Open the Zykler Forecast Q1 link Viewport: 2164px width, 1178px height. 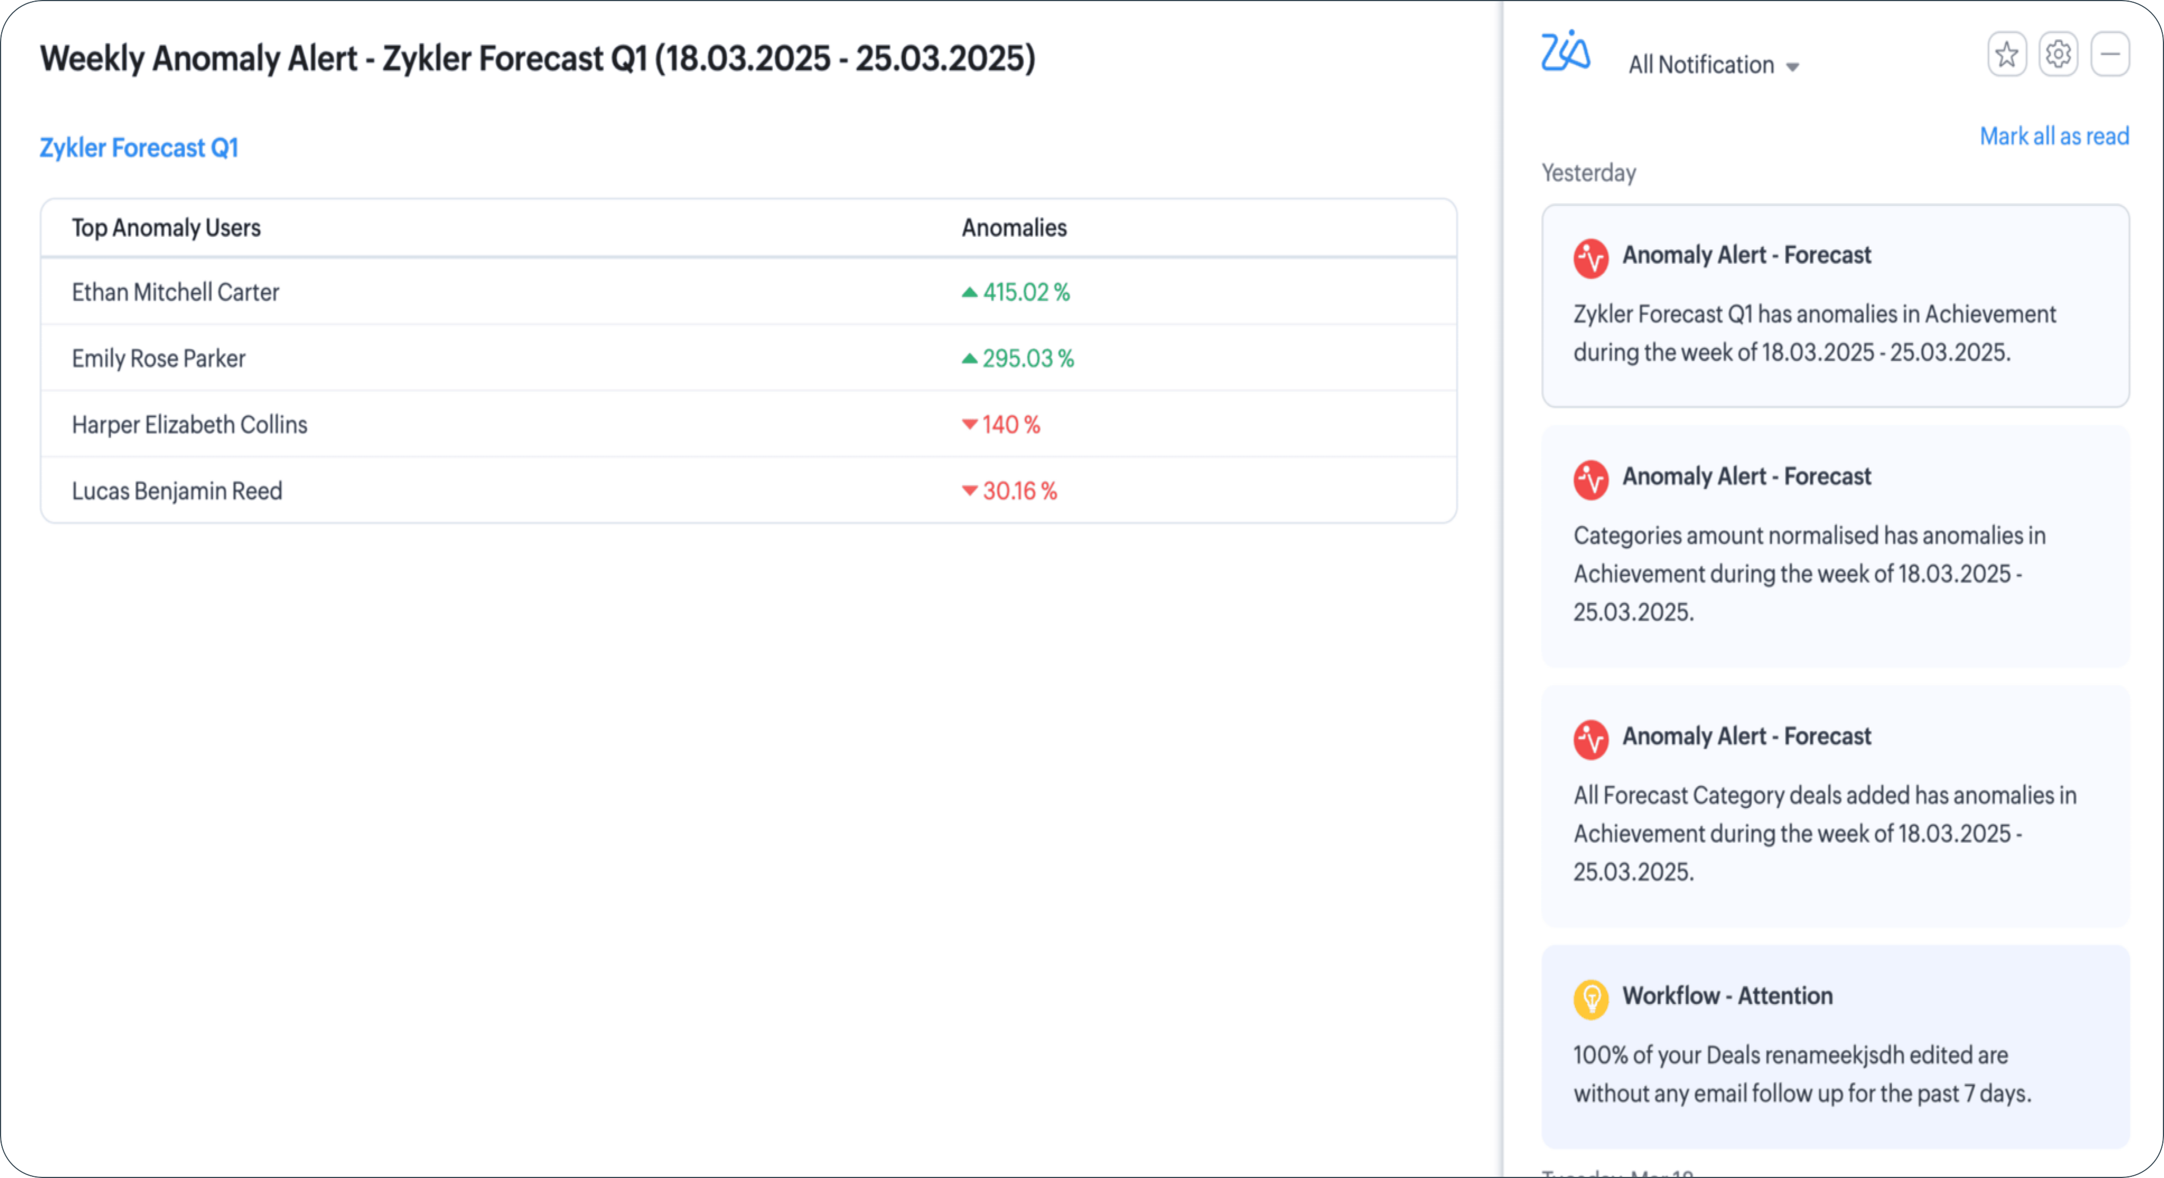(139, 148)
